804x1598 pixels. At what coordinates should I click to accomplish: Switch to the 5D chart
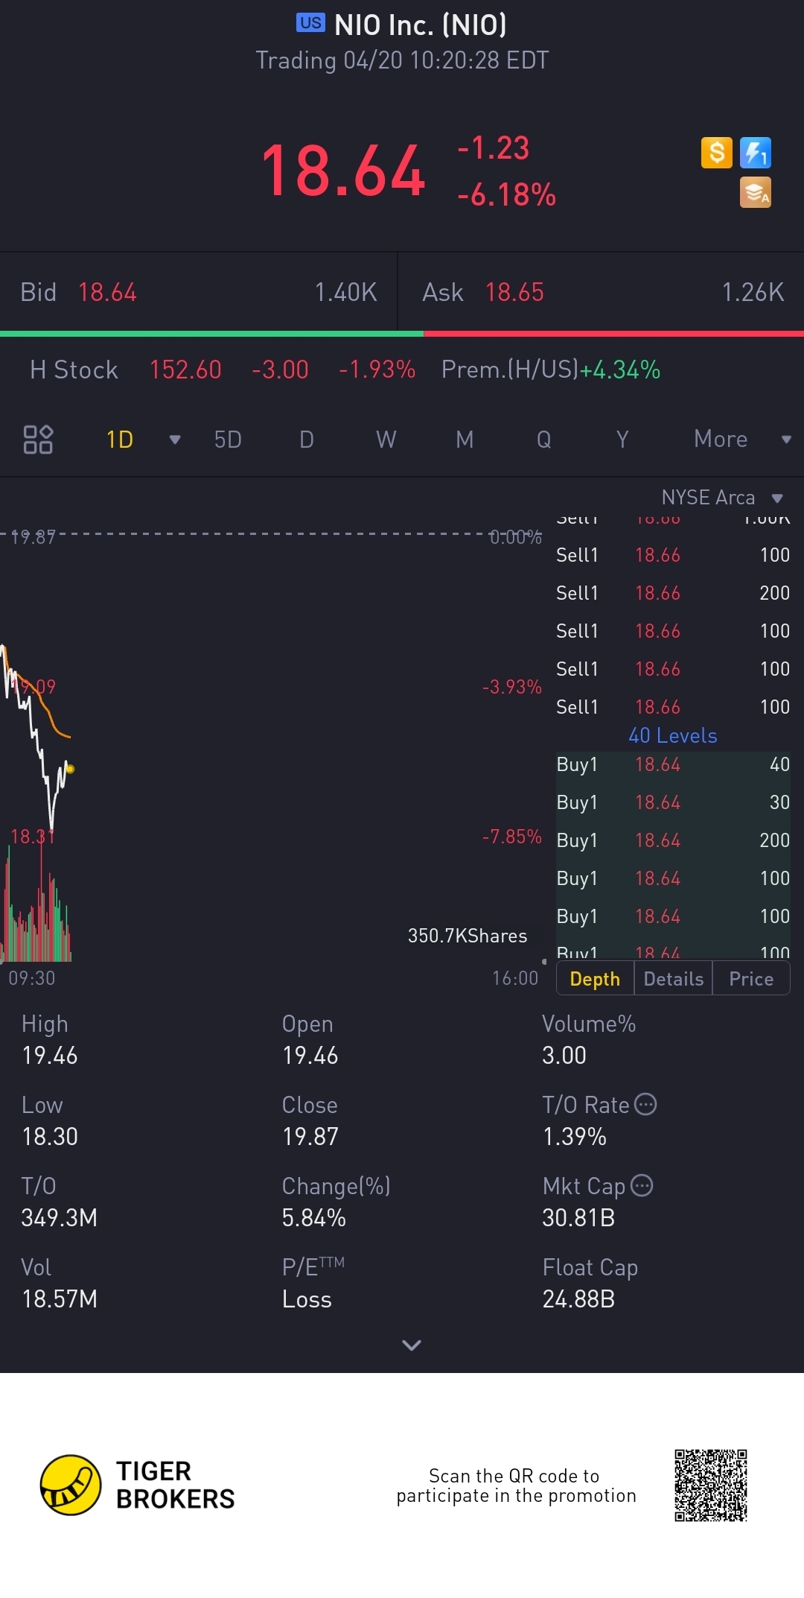(228, 440)
